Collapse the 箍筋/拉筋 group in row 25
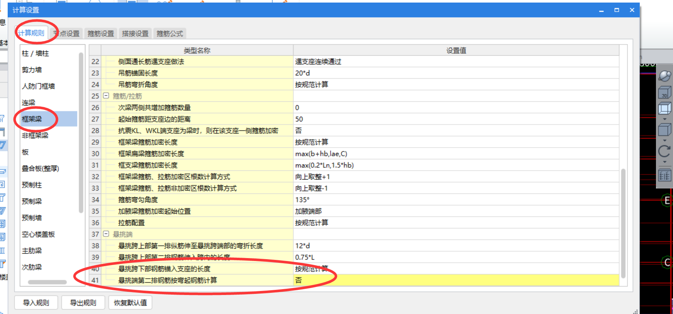The height and width of the screenshot is (314, 673). [x=106, y=96]
